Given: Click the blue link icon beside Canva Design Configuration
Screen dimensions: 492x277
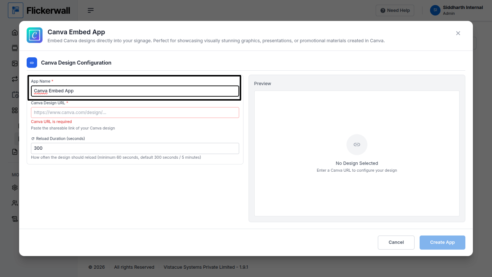Looking at the screenshot, I should (x=32, y=62).
